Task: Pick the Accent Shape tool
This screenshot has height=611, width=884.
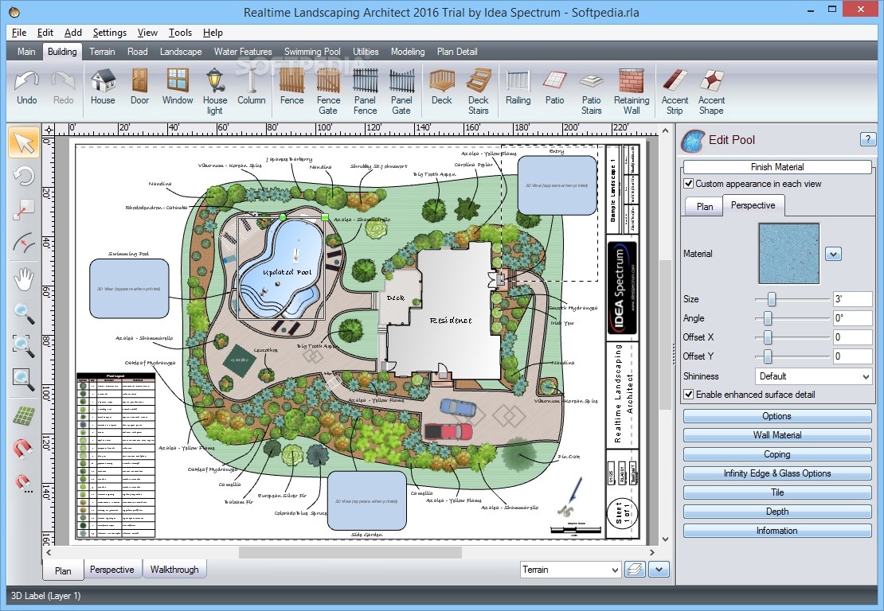Action: coord(711,91)
